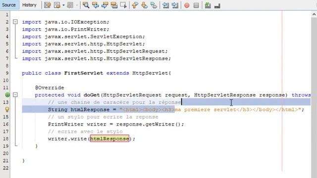317x178 pixels.
Task: Switch to the Source view tab
Action: pyautogui.click(x=9, y=5)
